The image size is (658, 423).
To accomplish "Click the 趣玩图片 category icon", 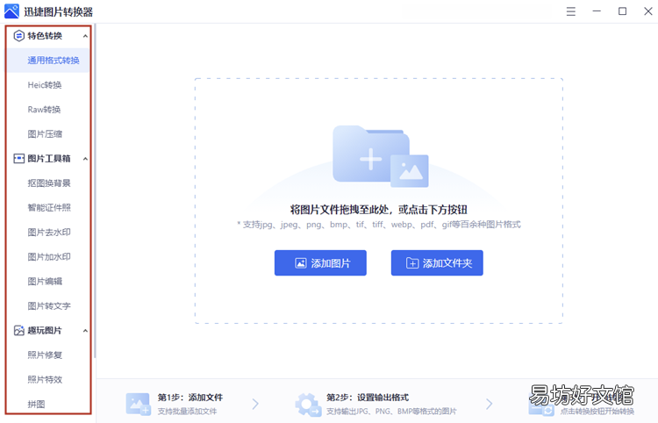I will [x=19, y=331].
